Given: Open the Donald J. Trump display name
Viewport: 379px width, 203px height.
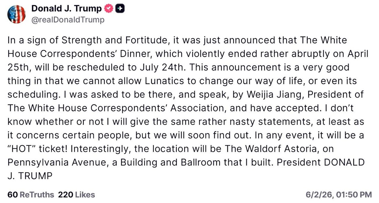Looking at the screenshot, I should [x=66, y=9].
